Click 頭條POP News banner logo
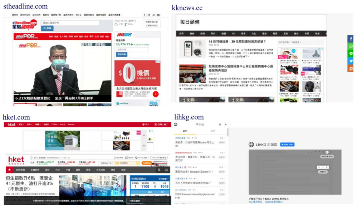 26,36
